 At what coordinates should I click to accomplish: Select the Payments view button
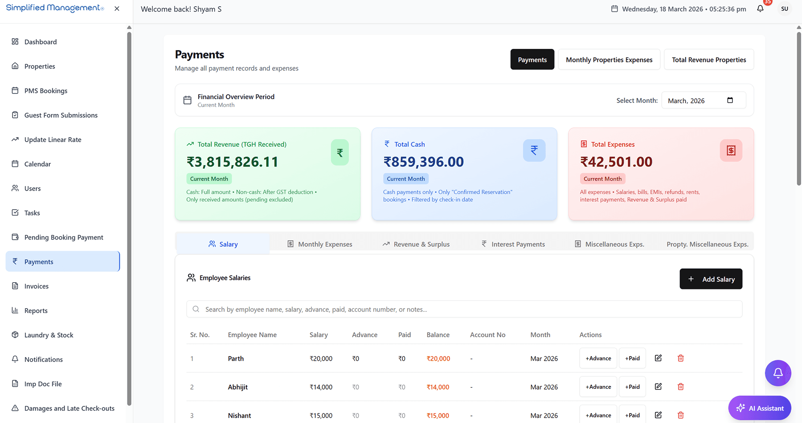click(x=532, y=59)
